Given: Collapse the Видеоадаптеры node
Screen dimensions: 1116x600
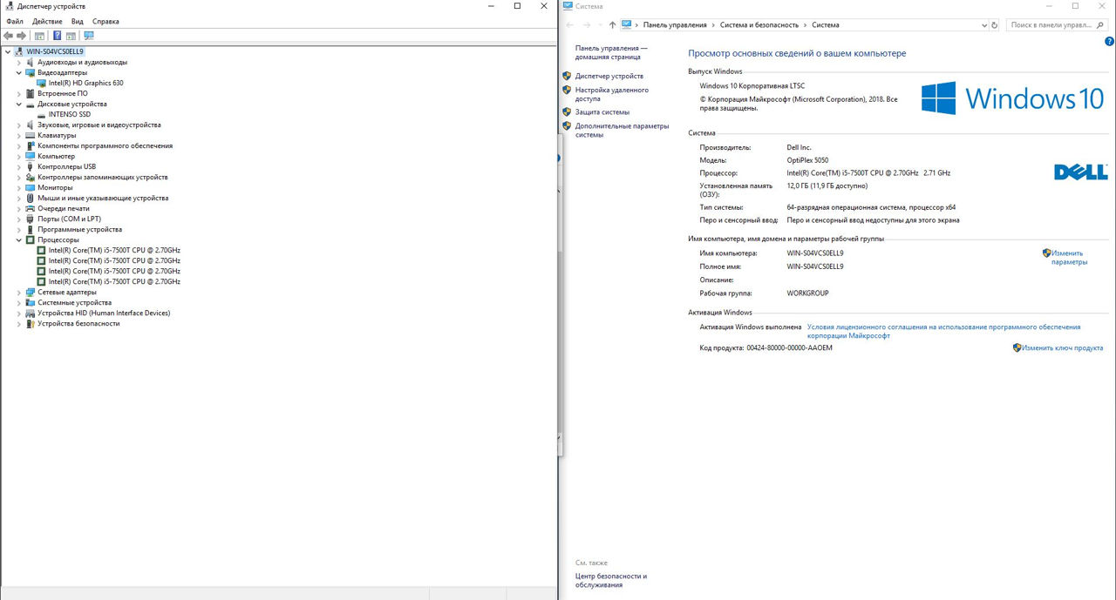Looking at the screenshot, I should [19, 73].
